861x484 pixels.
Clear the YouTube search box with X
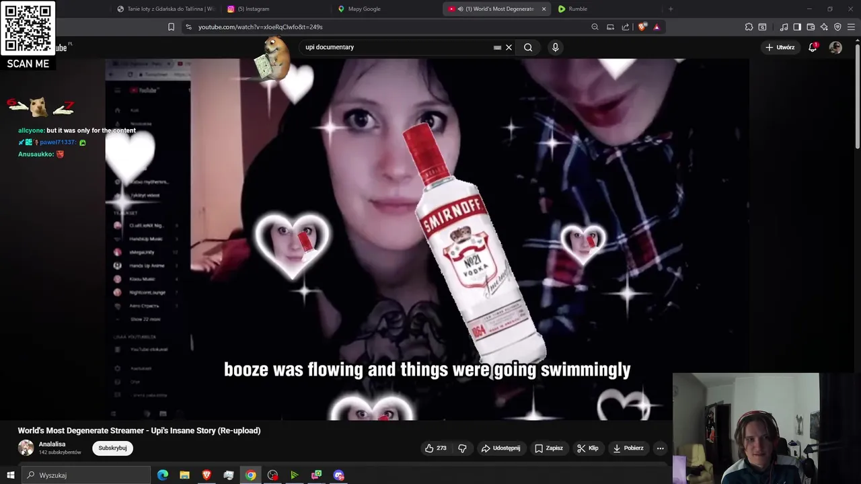509,47
